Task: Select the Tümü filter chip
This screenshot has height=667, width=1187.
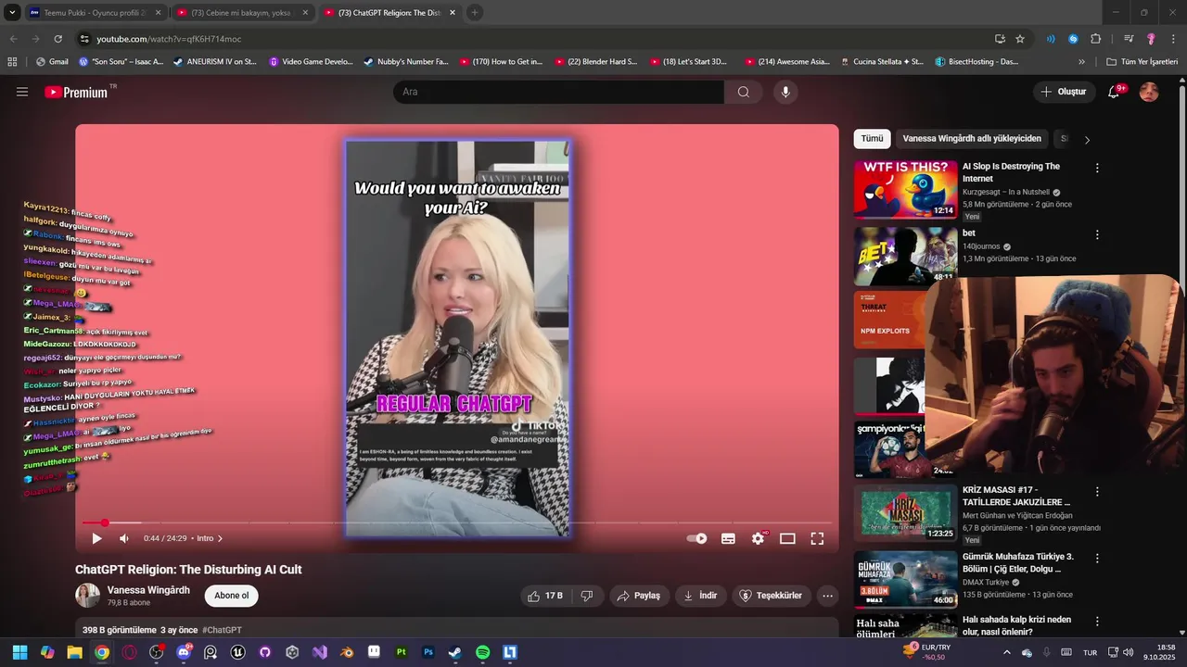Action: (873, 139)
